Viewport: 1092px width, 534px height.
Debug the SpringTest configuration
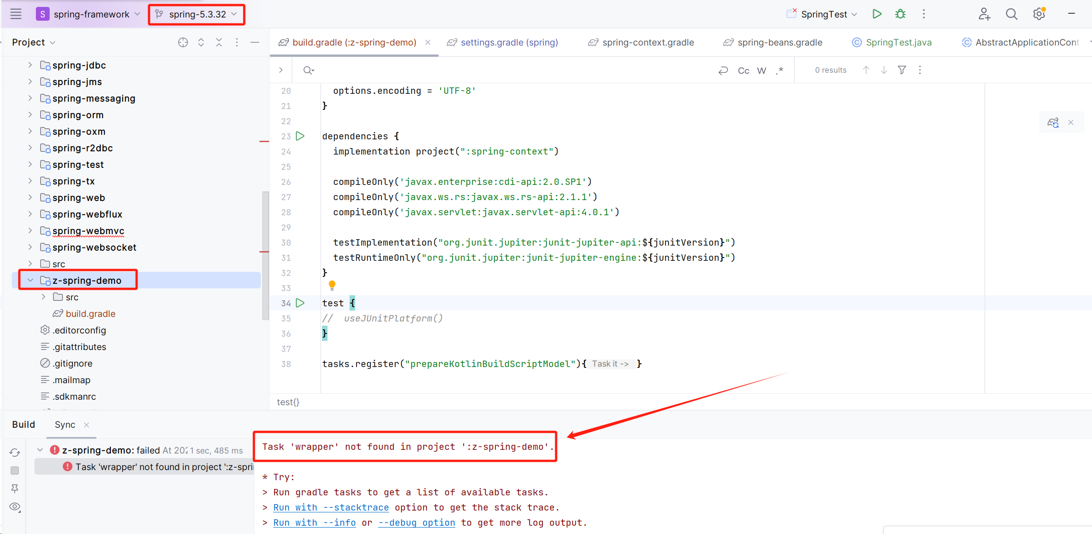[x=900, y=14]
